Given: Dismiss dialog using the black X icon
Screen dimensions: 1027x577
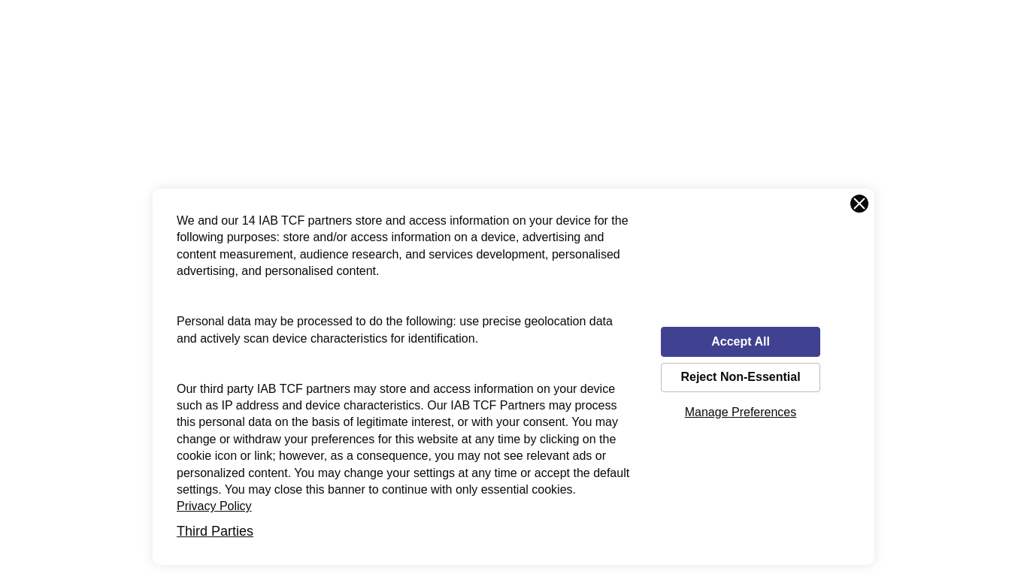Looking at the screenshot, I should coord(859,204).
